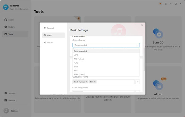This screenshot has height=117, width=185.
Task: Minimize the TunePat window
Action: 171,4
